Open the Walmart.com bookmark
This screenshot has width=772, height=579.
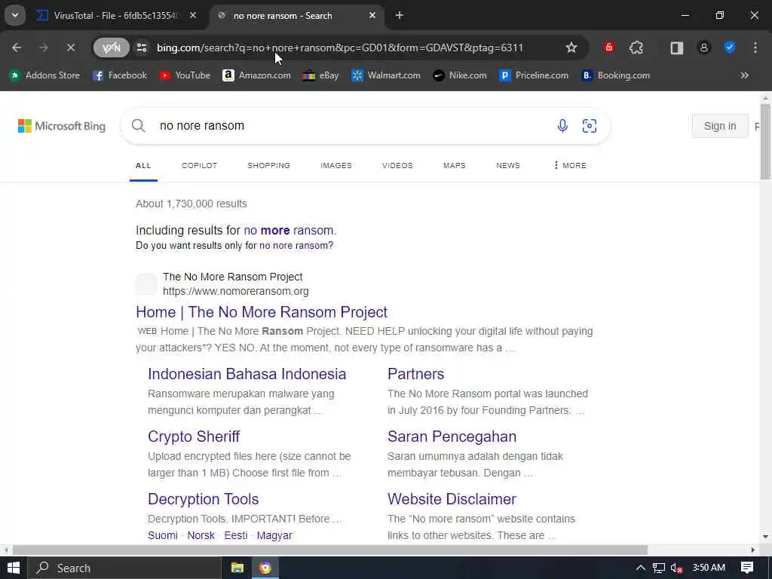[x=386, y=75]
